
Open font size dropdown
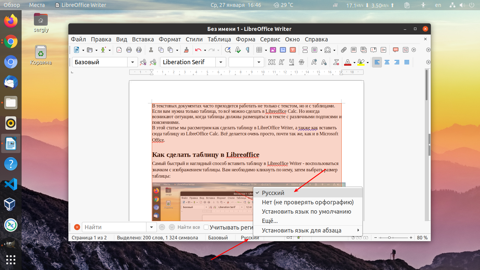pyautogui.click(x=259, y=62)
